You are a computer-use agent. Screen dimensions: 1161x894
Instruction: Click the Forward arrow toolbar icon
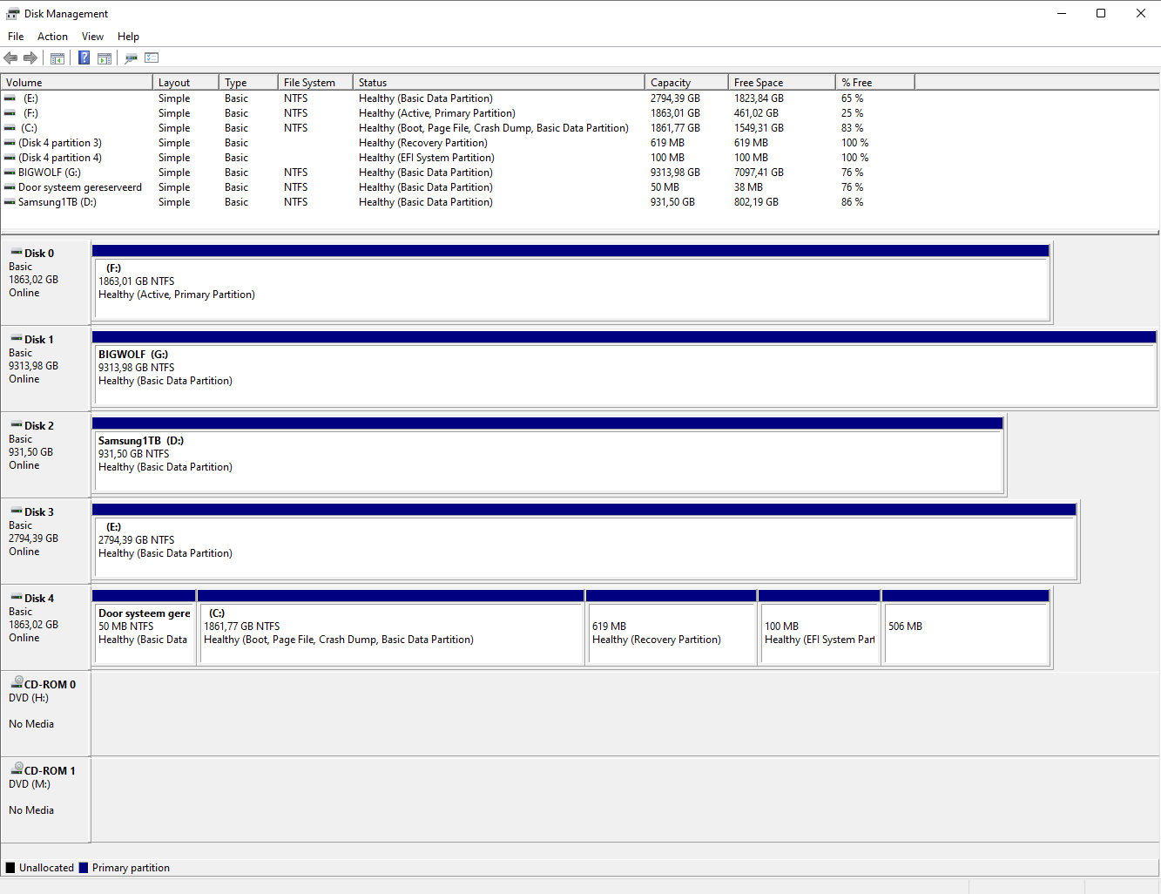(x=30, y=58)
